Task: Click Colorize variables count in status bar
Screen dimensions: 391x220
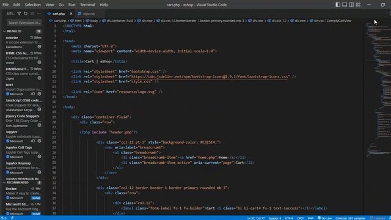Action: [350, 218]
